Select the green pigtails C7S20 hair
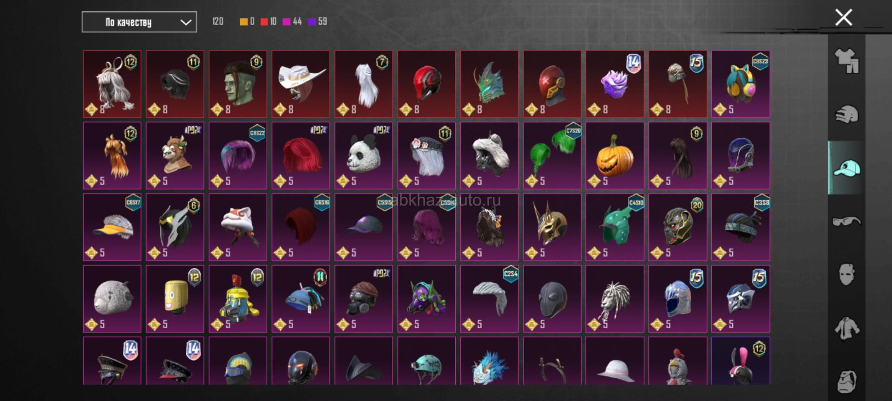 pos(552,155)
